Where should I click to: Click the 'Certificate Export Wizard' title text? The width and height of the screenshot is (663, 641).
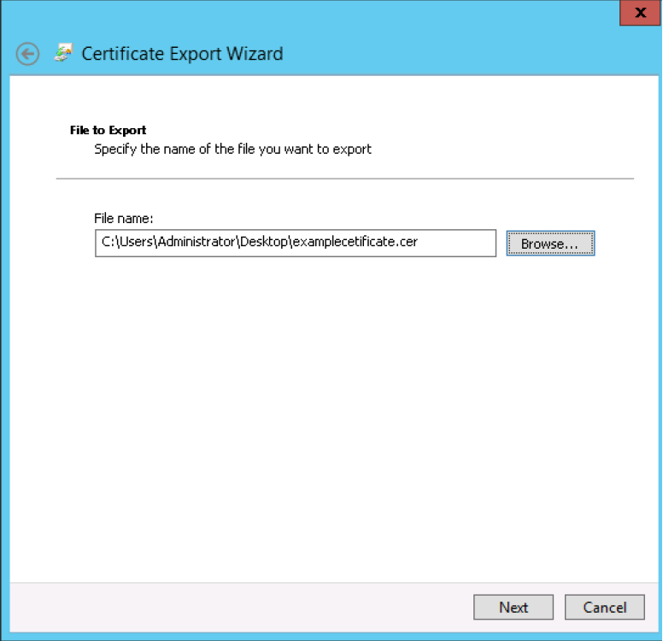pos(182,54)
